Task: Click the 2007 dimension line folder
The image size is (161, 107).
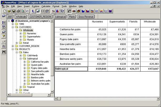Action: [x=10, y=17]
